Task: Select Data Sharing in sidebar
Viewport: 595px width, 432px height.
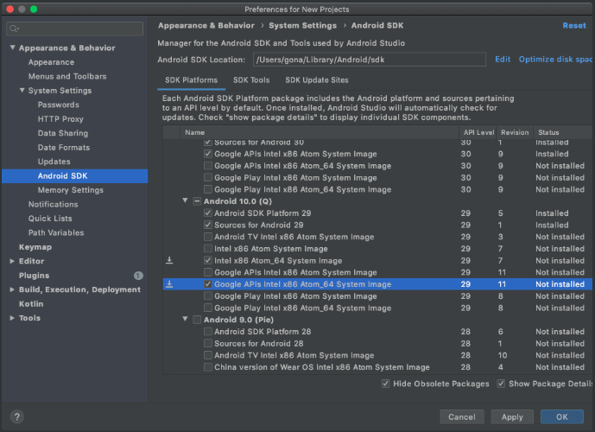Action: (x=63, y=133)
